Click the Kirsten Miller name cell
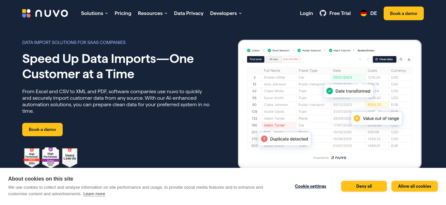446x205 pixels. 279,77
